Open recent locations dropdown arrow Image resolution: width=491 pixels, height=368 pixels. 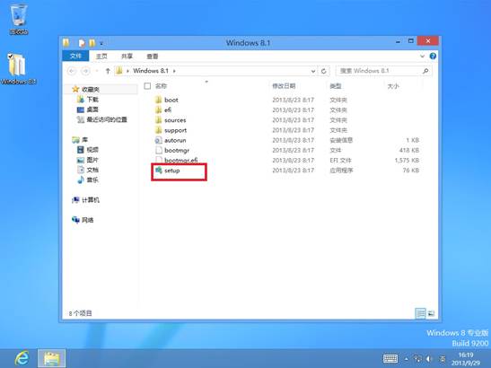(x=97, y=71)
